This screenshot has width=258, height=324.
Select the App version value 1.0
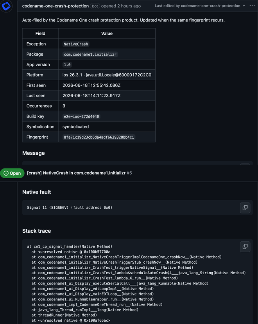tap(67, 65)
